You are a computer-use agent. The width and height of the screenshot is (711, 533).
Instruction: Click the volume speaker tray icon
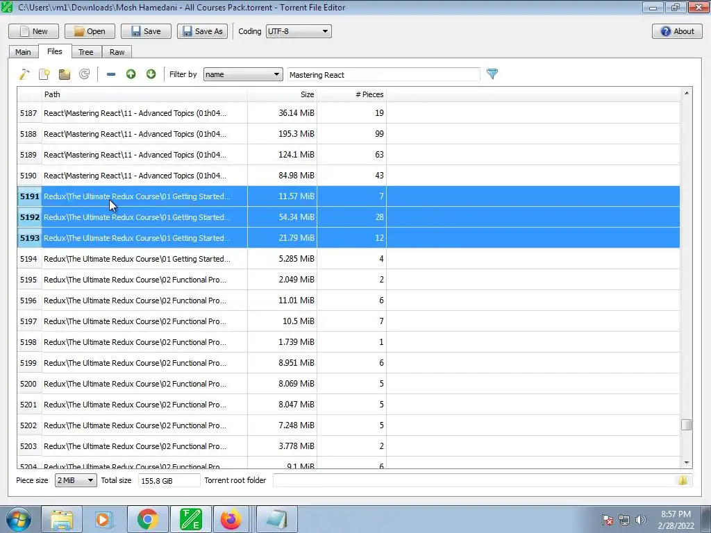click(x=641, y=520)
